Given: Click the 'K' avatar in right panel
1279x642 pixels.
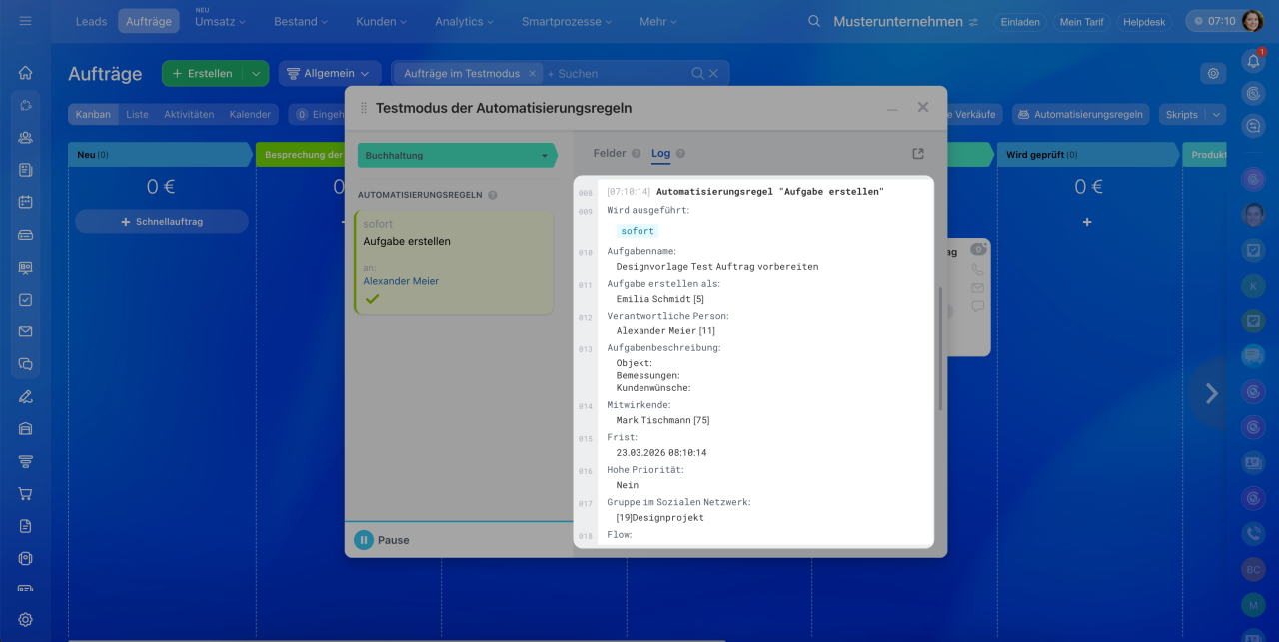Looking at the screenshot, I should [x=1253, y=286].
